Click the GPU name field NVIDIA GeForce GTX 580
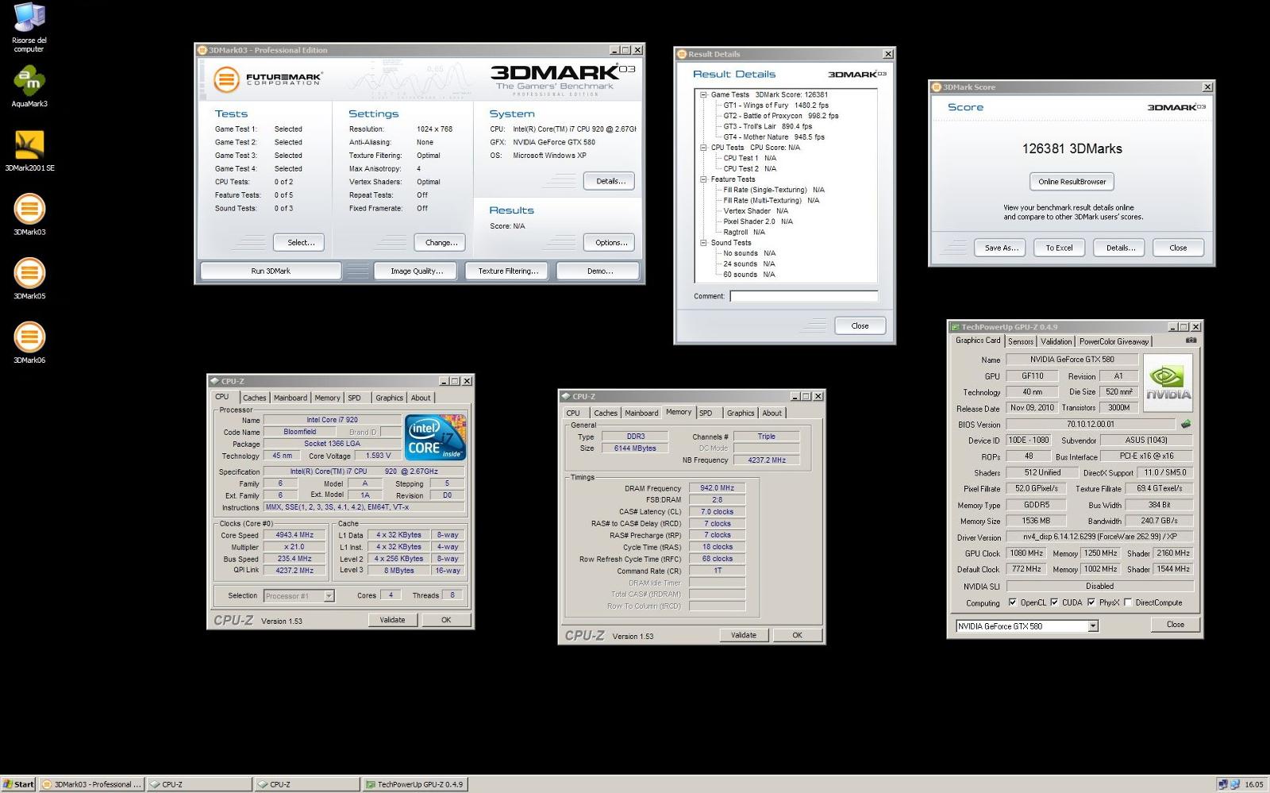 coord(1072,360)
